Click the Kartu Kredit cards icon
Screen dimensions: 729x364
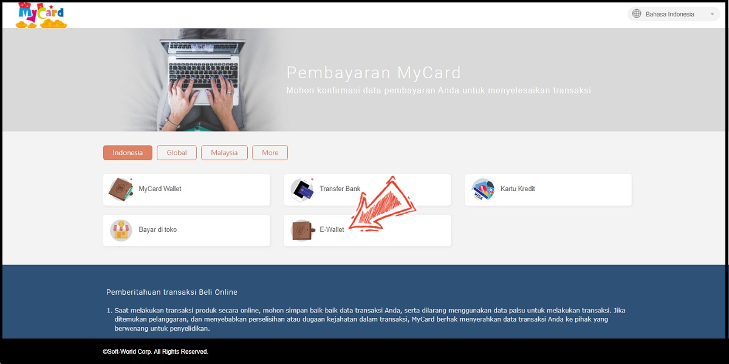point(484,190)
